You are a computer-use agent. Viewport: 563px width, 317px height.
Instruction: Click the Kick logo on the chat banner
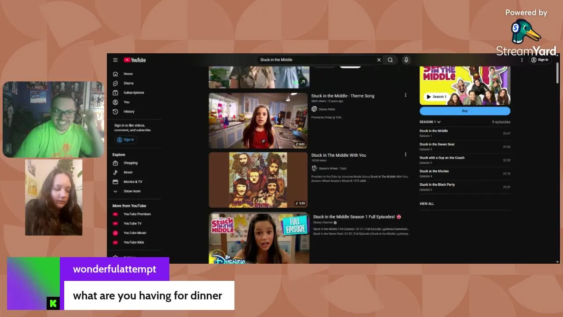(x=53, y=303)
